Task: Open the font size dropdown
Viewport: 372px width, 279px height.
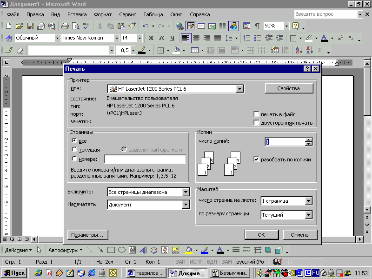Action: tap(139, 38)
